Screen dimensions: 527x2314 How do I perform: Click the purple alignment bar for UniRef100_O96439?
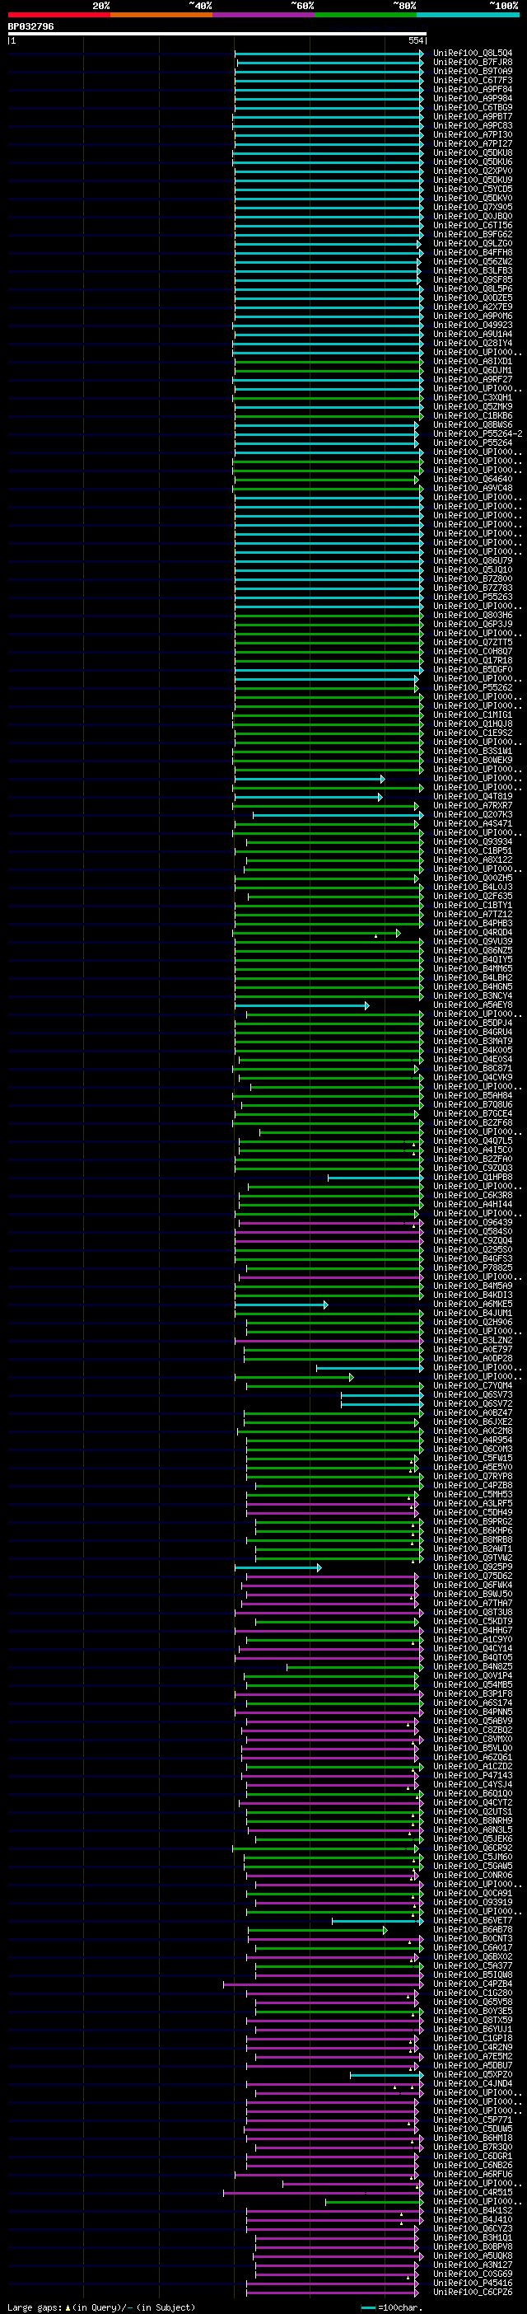(x=331, y=1223)
